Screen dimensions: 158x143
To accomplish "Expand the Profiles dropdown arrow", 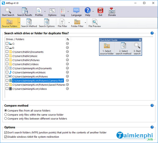I will pyautogui.click(x=45, y=12).
